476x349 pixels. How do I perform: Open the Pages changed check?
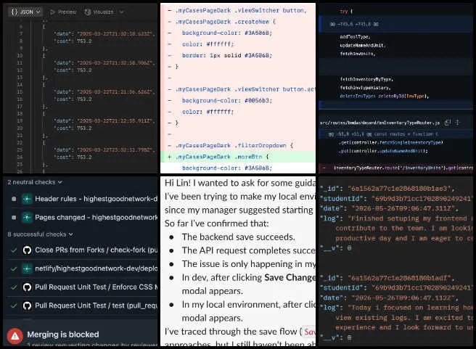pos(97,217)
